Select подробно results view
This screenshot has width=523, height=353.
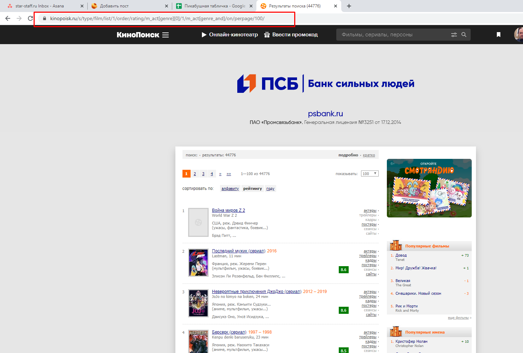point(348,155)
